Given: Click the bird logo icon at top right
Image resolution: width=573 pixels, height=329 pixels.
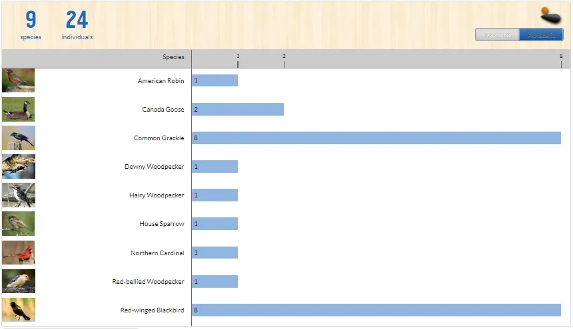Looking at the screenshot, I should coord(551,16).
